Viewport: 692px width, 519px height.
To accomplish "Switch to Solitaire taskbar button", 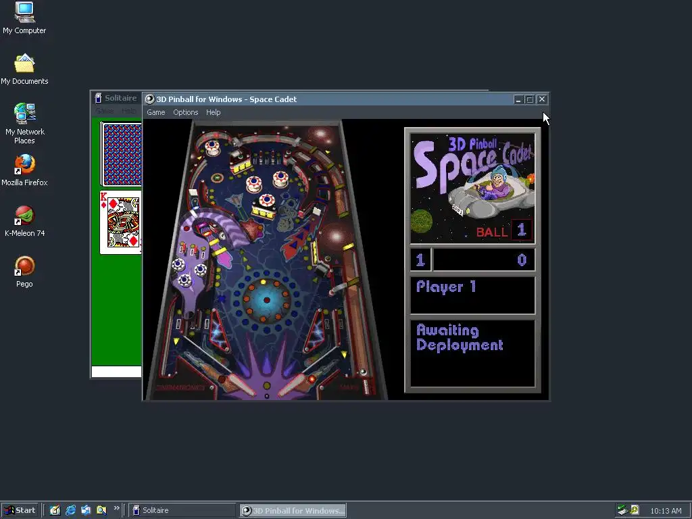I will [x=182, y=510].
